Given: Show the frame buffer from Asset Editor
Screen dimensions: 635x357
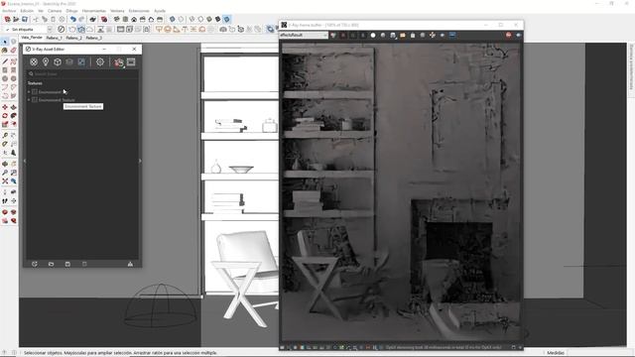Looking at the screenshot, I should click(x=131, y=61).
